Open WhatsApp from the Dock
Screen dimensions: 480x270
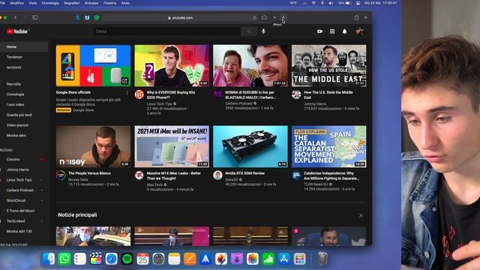tap(64, 259)
